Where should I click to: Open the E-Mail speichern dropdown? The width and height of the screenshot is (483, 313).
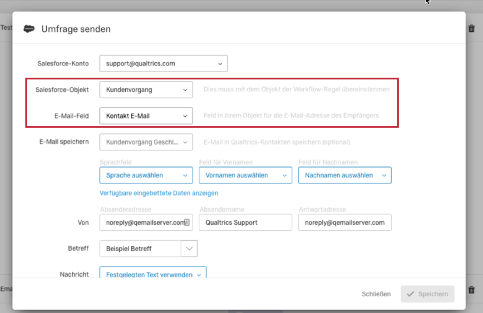(146, 142)
